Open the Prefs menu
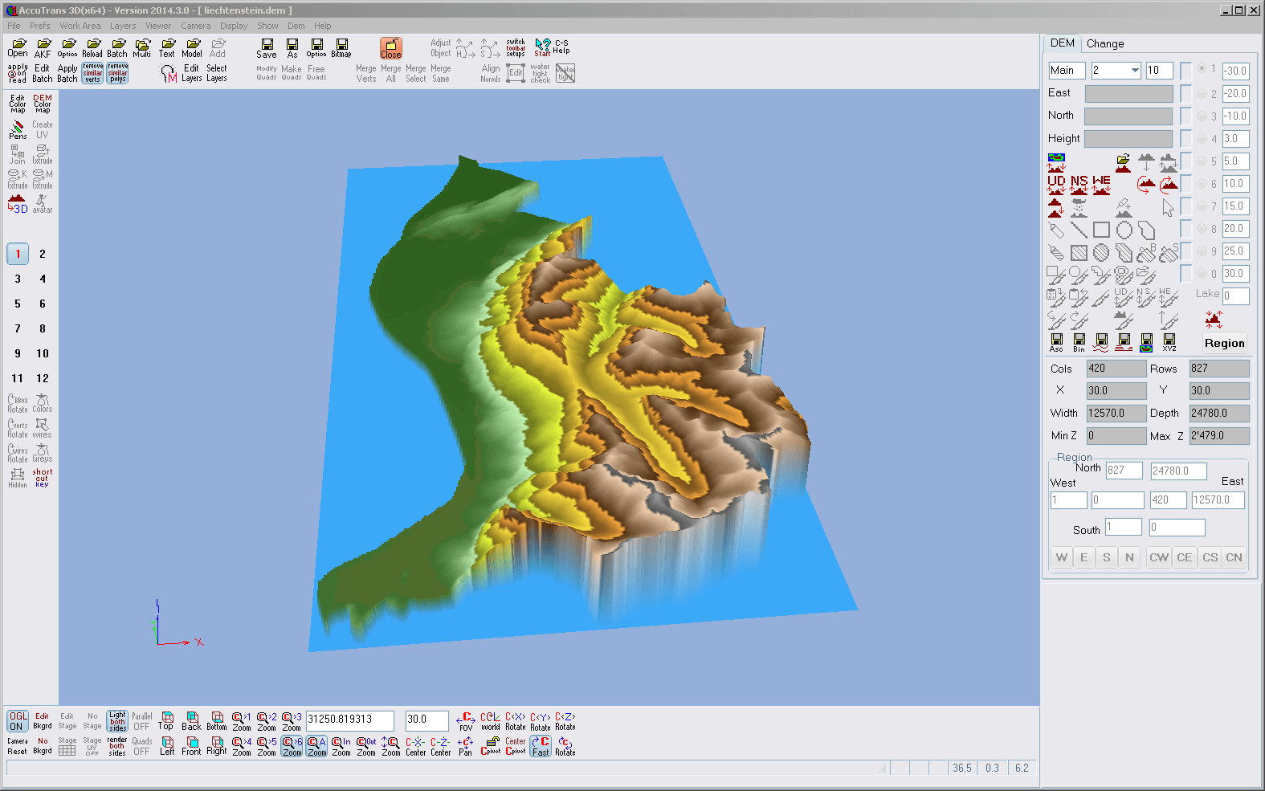This screenshot has width=1265, height=791. 40,26
